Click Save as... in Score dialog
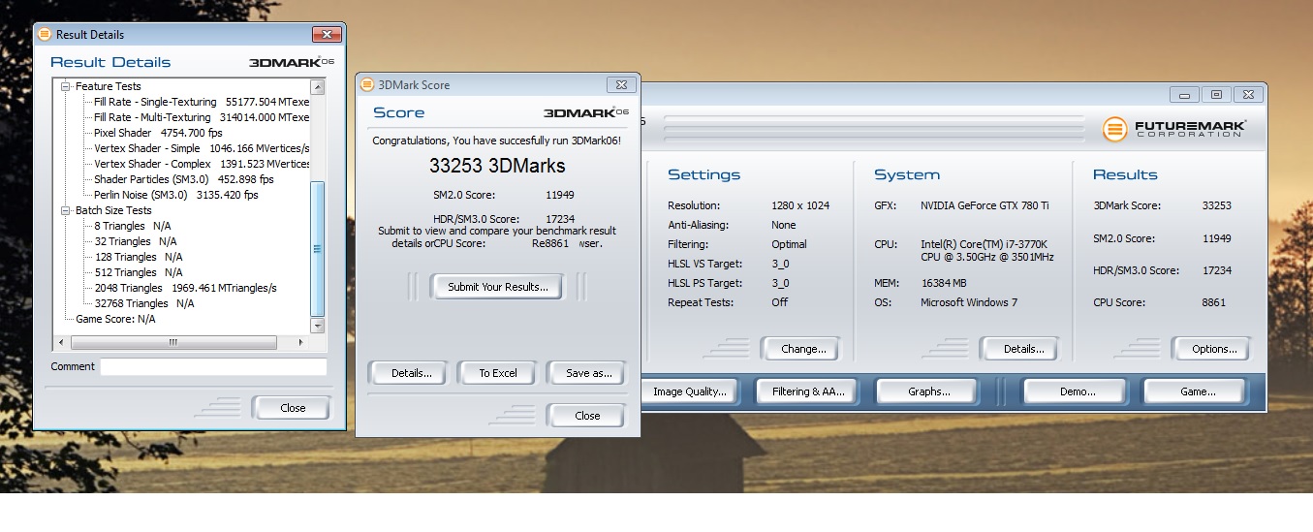 (587, 373)
